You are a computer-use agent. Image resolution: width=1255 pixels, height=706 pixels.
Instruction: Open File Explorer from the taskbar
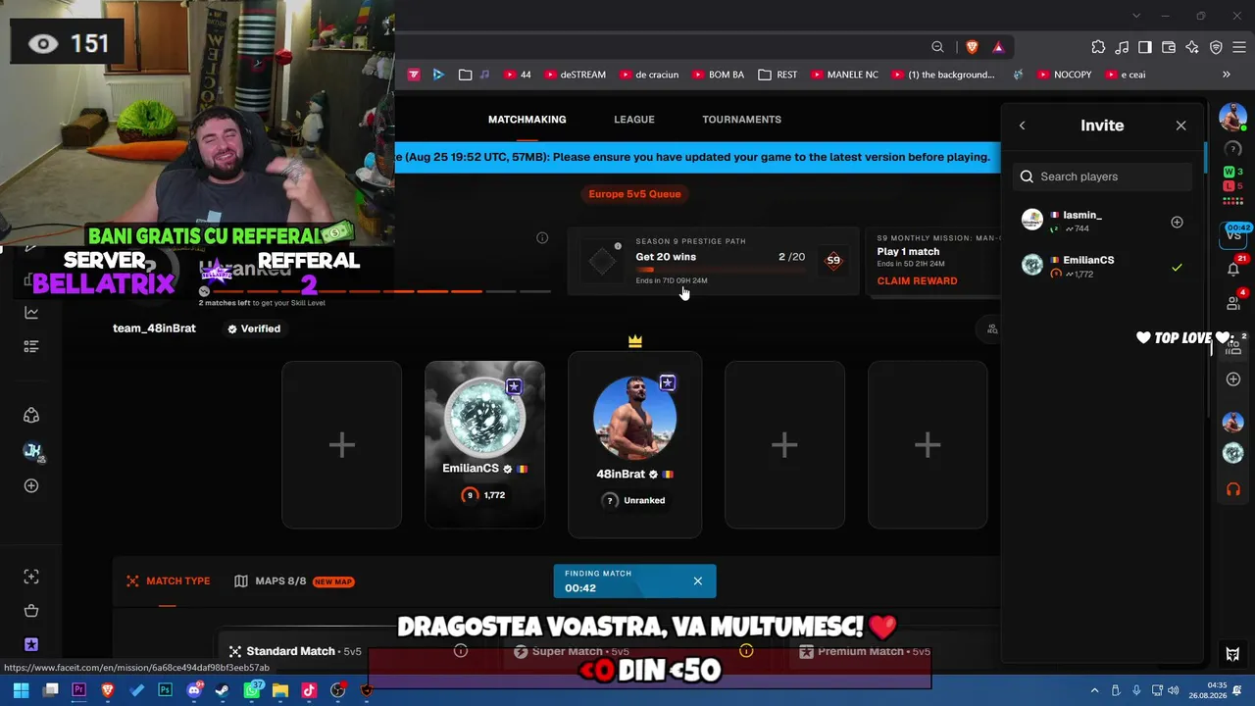coord(280,690)
